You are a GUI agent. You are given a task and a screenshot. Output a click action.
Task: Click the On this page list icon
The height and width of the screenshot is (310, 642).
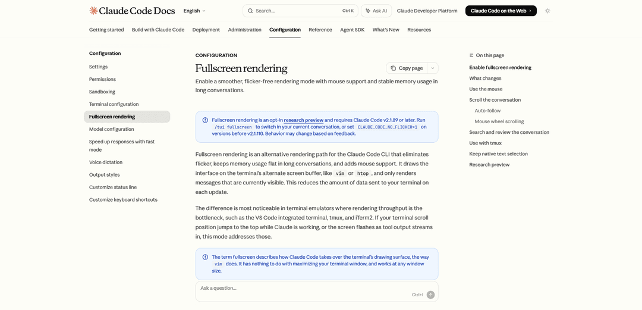[471, 55]
